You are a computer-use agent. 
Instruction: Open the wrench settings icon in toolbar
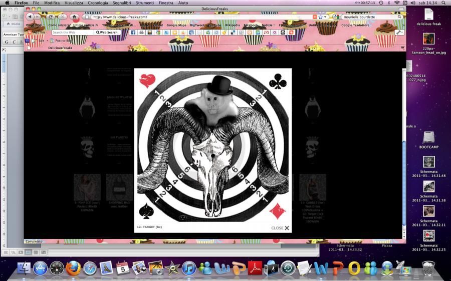point(399,32)
